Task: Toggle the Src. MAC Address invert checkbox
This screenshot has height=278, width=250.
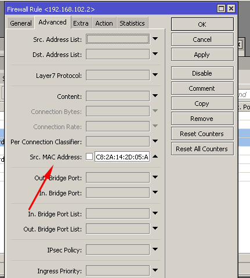Action: pos(89,156)
